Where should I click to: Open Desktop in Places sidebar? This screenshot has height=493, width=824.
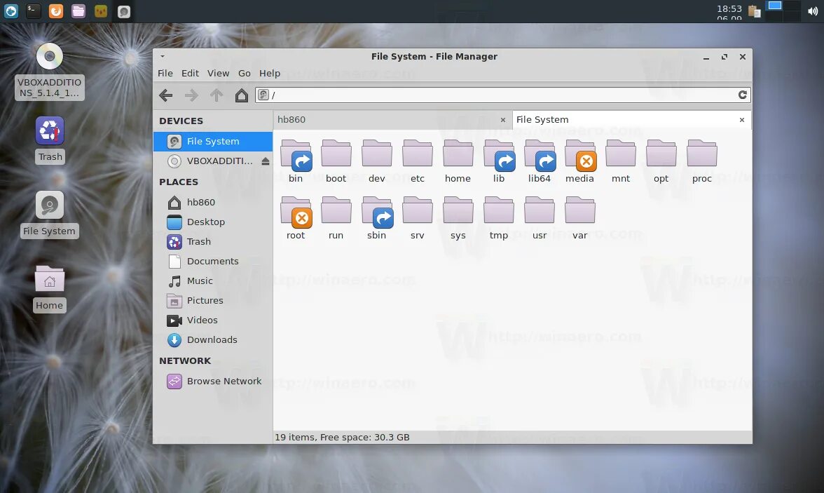(x=213, y=222)
